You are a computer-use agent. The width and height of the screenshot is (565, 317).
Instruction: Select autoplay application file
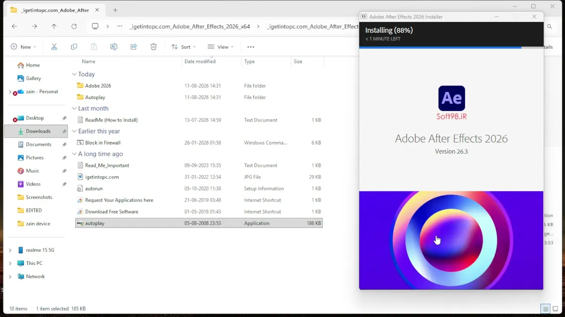click(x=199, y=223)
